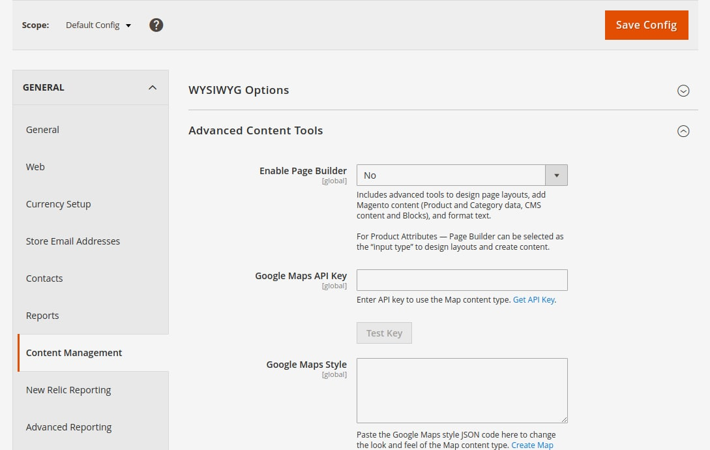This screenshot has height=450, width=710.
Task: Click the Enable Page Builder label
Action: (303, 171)
